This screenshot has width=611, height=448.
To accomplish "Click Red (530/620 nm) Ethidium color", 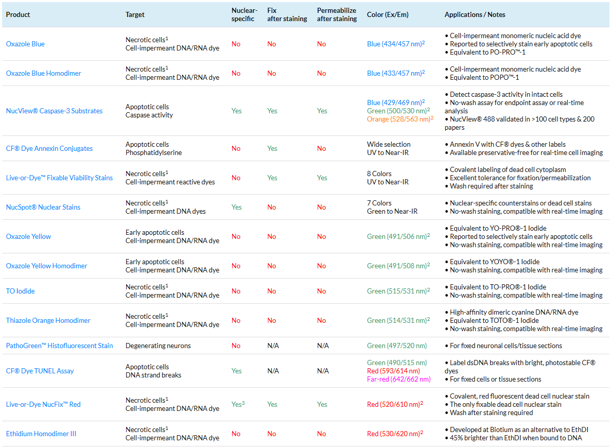I will click(395, 434).
